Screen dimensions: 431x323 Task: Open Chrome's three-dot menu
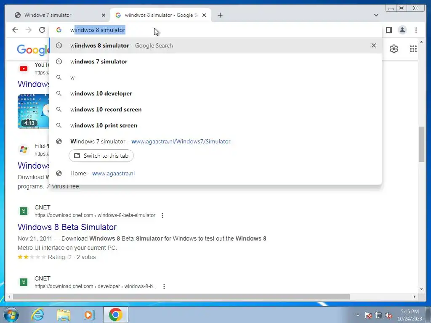416,30
